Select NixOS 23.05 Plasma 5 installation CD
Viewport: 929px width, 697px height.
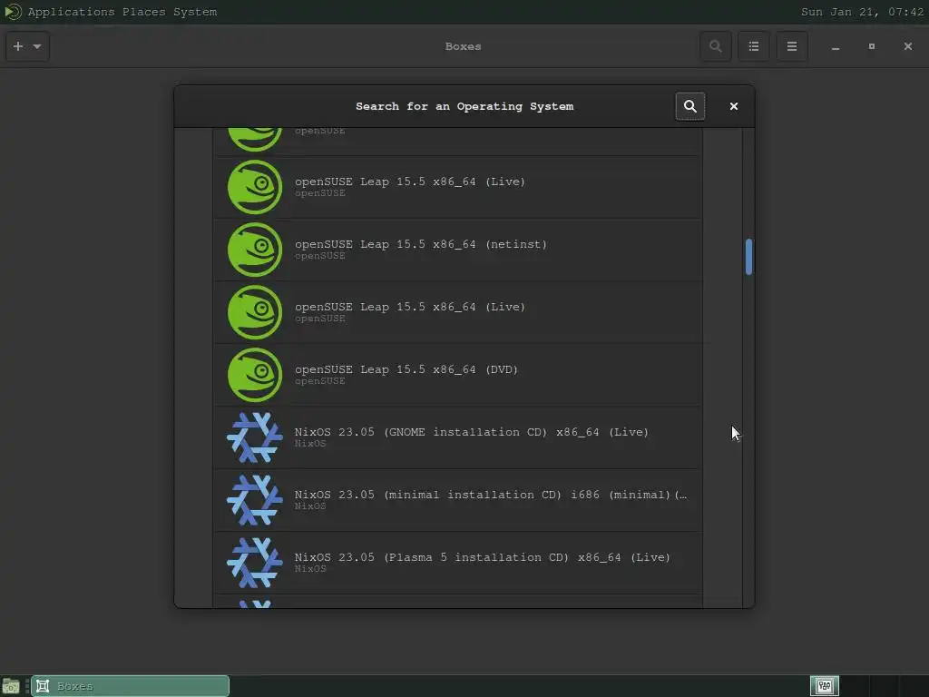458,563
